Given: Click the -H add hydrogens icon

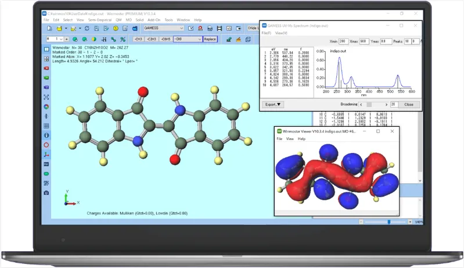Looking at the screenshot, I should 104,39.
